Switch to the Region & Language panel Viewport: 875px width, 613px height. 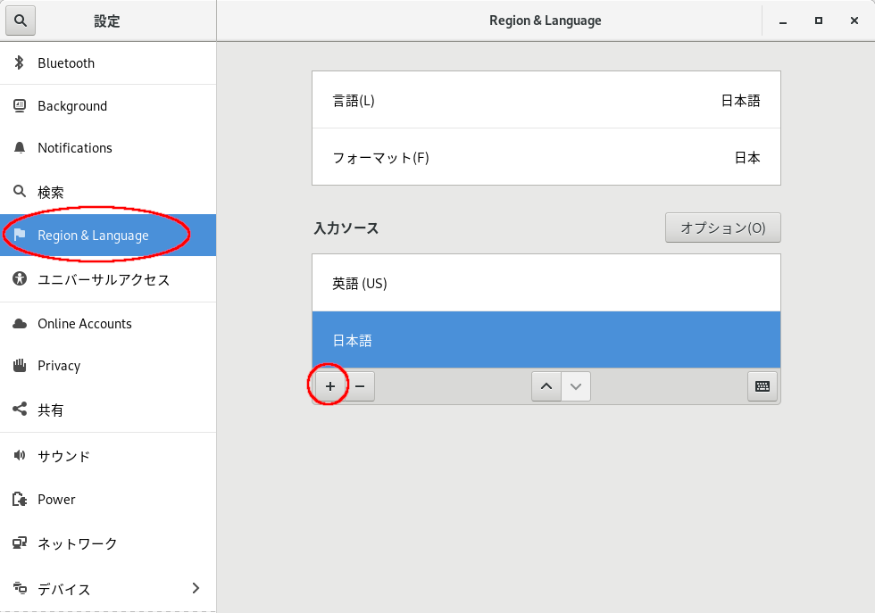pos(93,235)
